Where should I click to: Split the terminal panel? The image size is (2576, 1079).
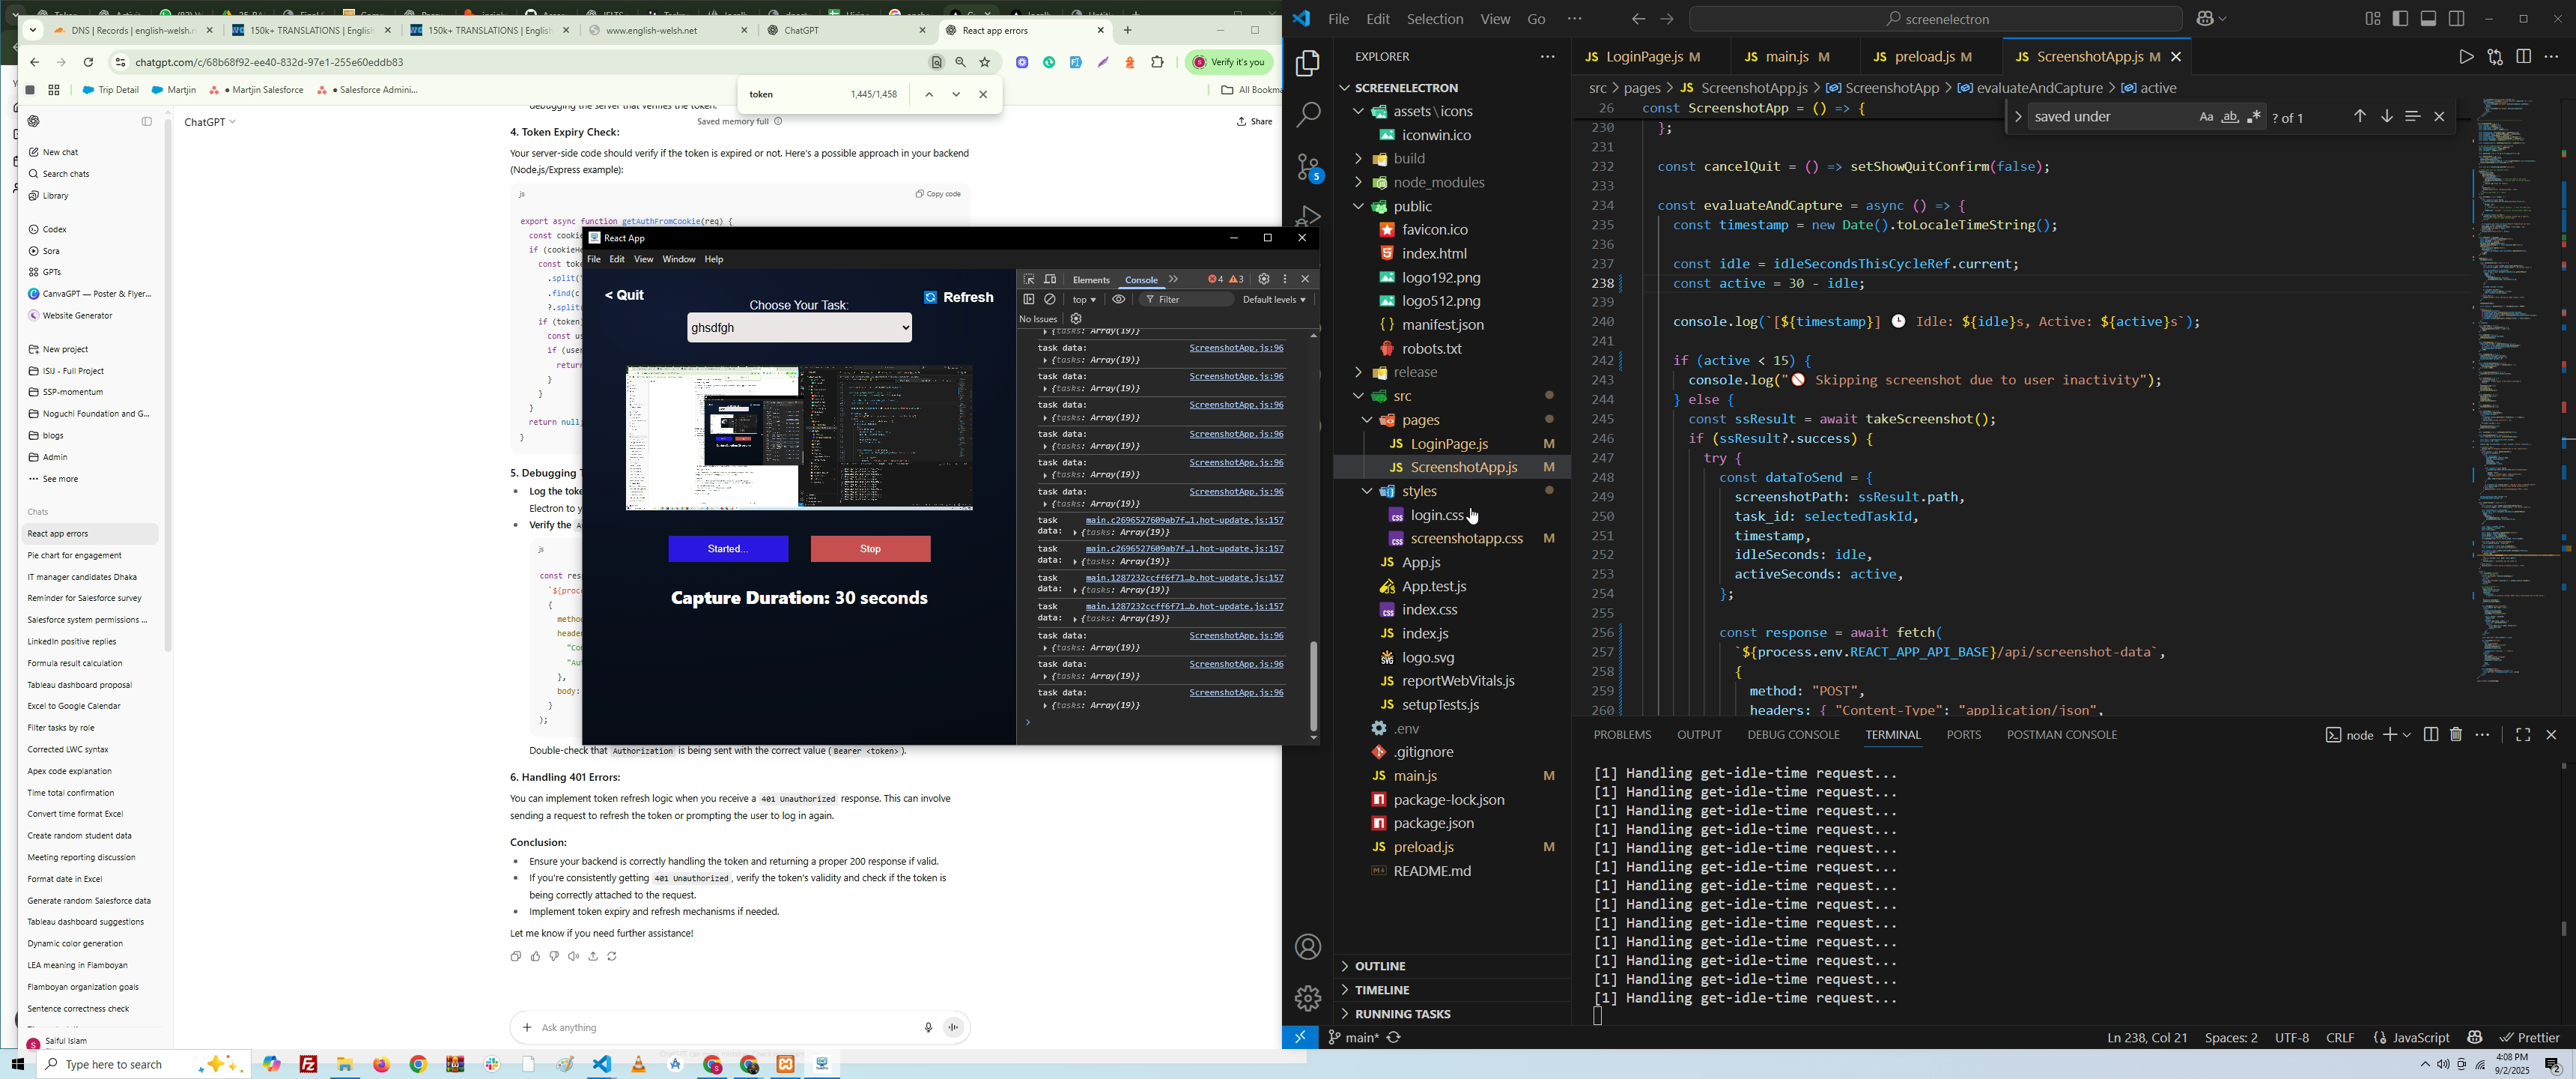point(2431,734)
